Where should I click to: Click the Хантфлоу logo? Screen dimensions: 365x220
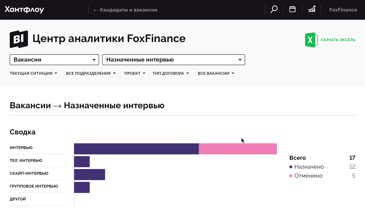point(24,10)
